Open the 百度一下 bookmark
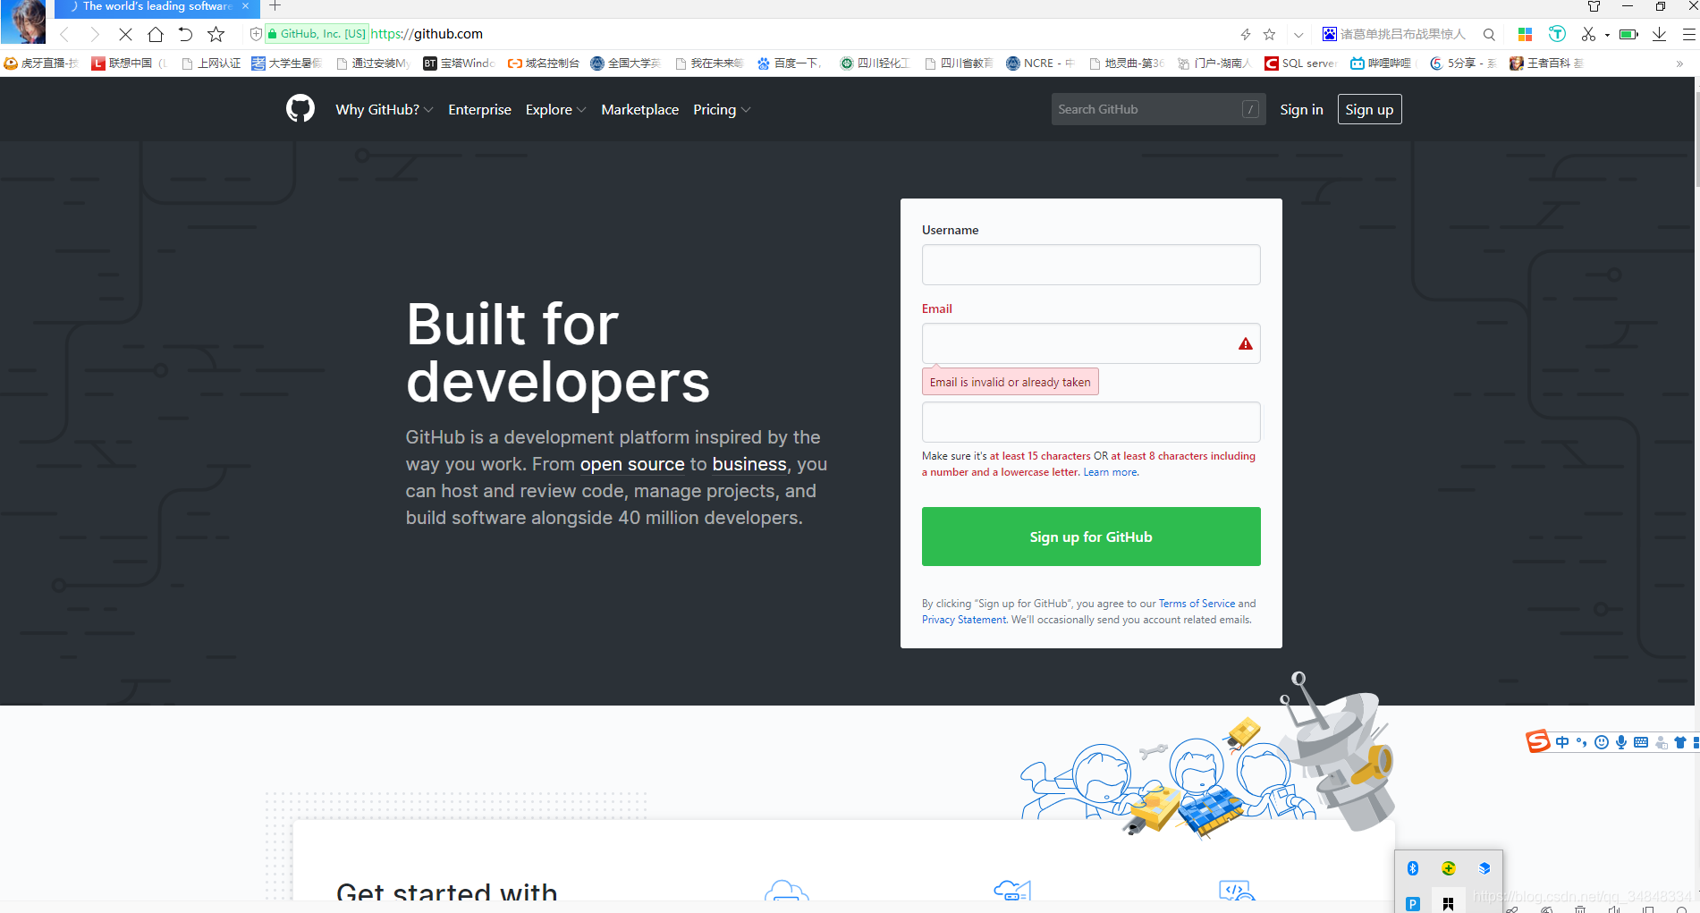 pos(790,63)
